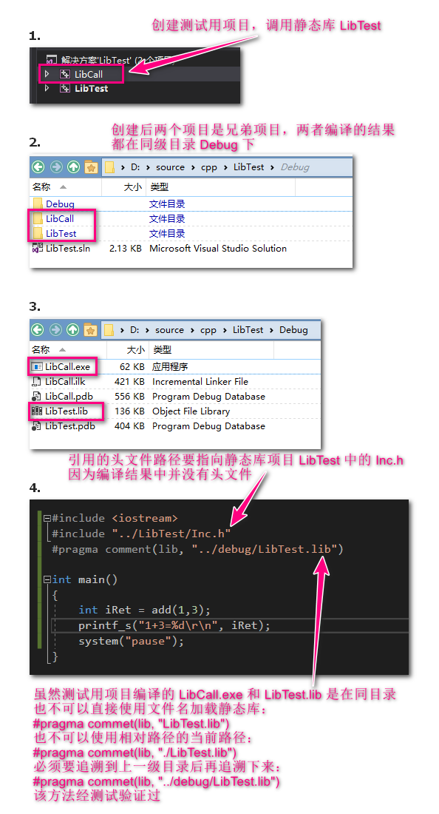
Task: Sort by 名称 column in LibCall.exe window
Action: tap(41, 350)
